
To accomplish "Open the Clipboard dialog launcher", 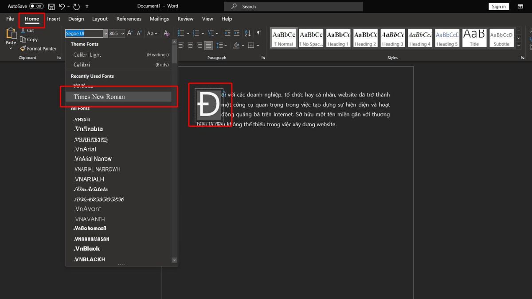I will (x=59, y=58).
